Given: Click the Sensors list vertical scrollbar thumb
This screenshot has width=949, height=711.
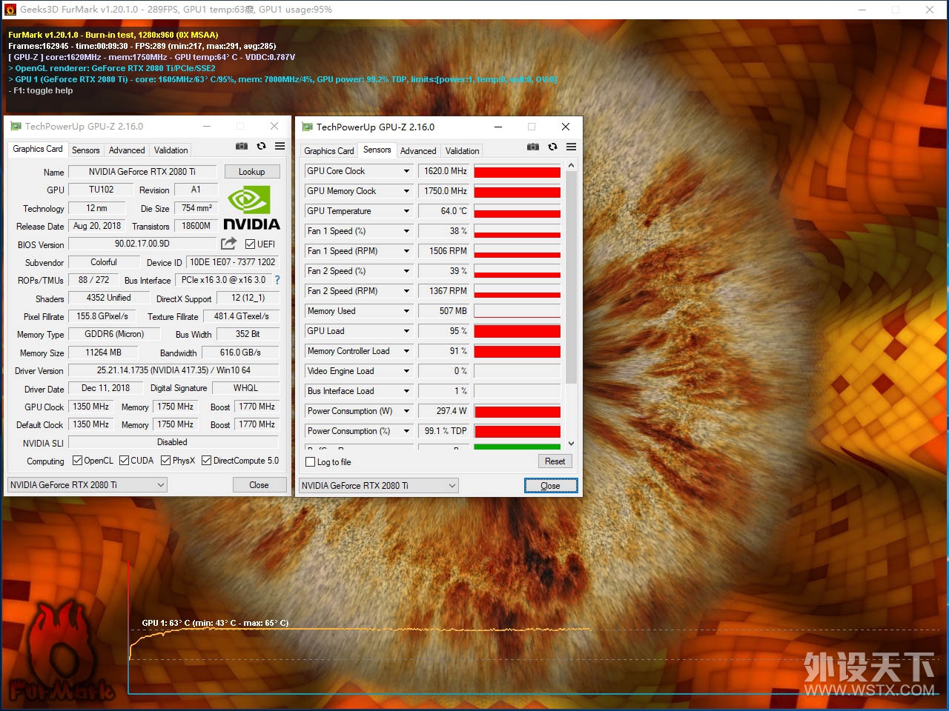Looking at the screenshot, I should click(571, 278).
